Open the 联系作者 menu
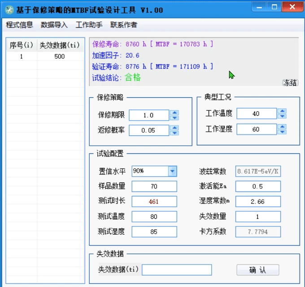Screen dimensions: 305x287 click(124, 25)
